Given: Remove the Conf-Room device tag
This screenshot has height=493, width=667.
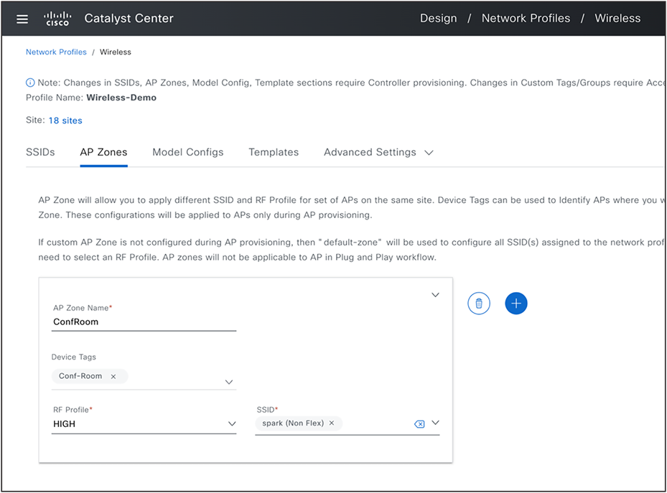Looking at the screenshot, I should point(113,376).
